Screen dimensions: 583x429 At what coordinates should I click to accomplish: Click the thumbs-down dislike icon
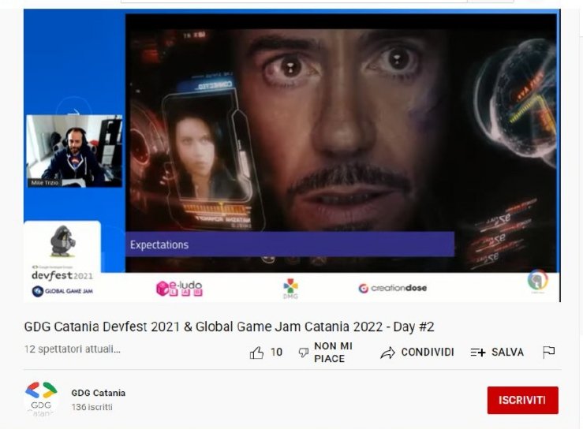pyautogui.click(x=304, y=353)
